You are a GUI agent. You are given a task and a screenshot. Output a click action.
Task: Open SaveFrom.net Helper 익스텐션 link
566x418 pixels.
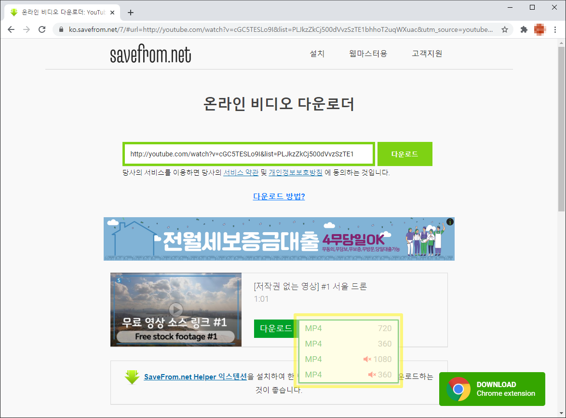pyautogui.click(x=195, y=377)
